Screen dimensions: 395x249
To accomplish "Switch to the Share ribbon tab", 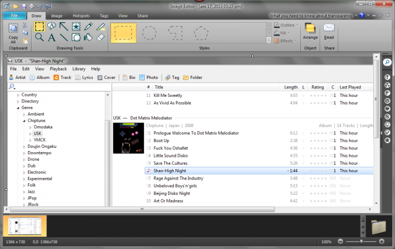I will click(143, 16).
